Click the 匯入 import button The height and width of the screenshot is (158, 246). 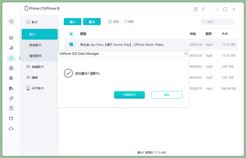[x=72, y=22]
